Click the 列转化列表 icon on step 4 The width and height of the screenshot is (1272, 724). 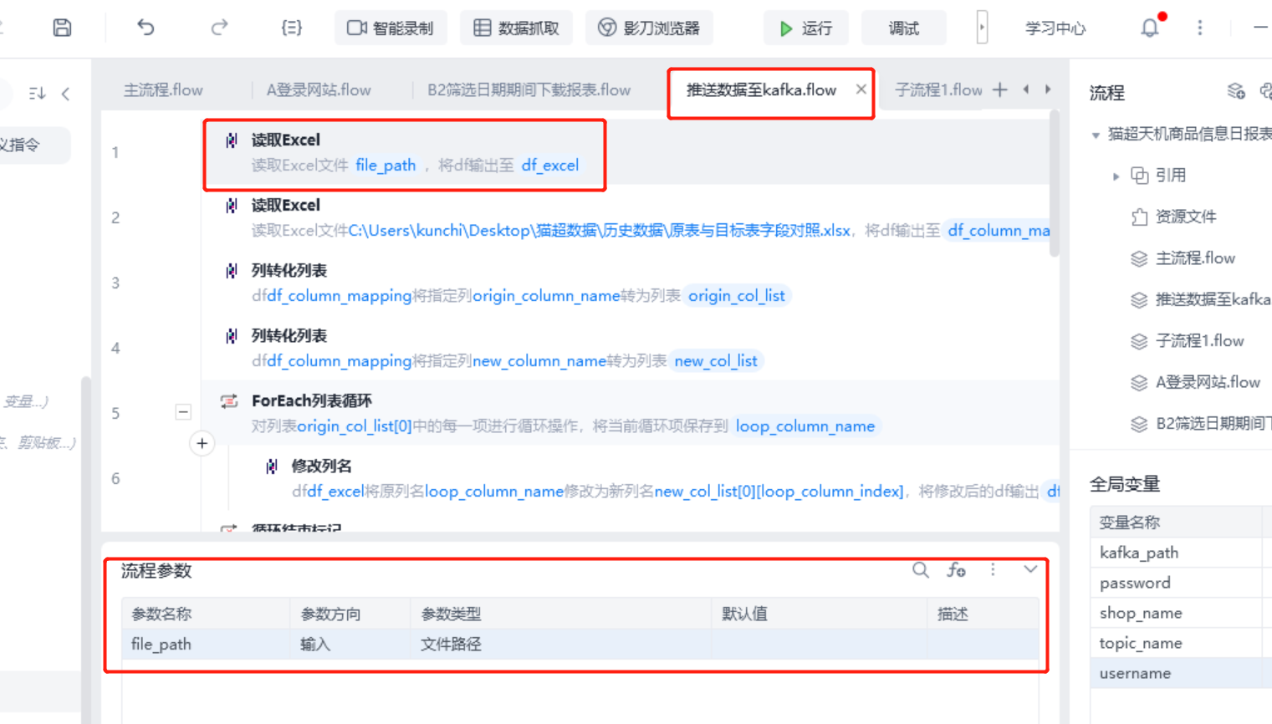pyautogui.click(x=231, y=336)
